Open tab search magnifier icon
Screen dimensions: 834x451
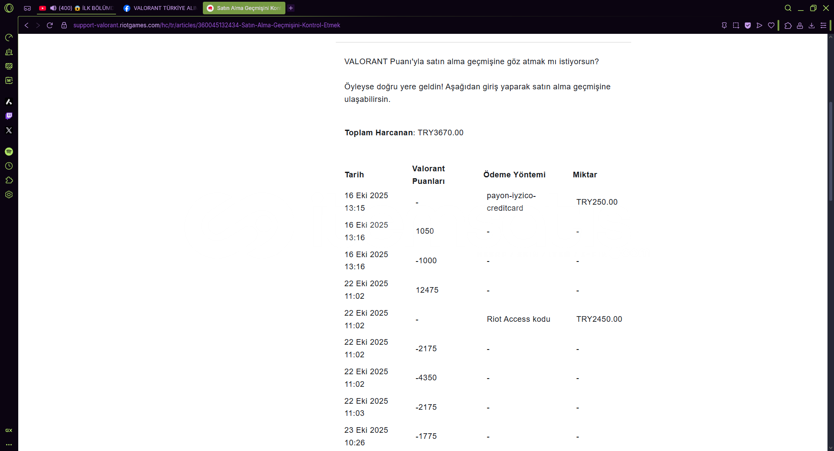[788, 8]
